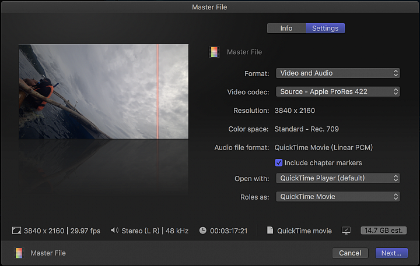
Task: Click the Master File filmstrip icon in settings
Action: point(214,52)
